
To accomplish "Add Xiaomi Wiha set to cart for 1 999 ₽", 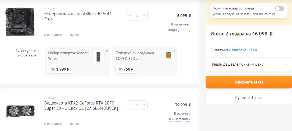I will click(60, 69).
